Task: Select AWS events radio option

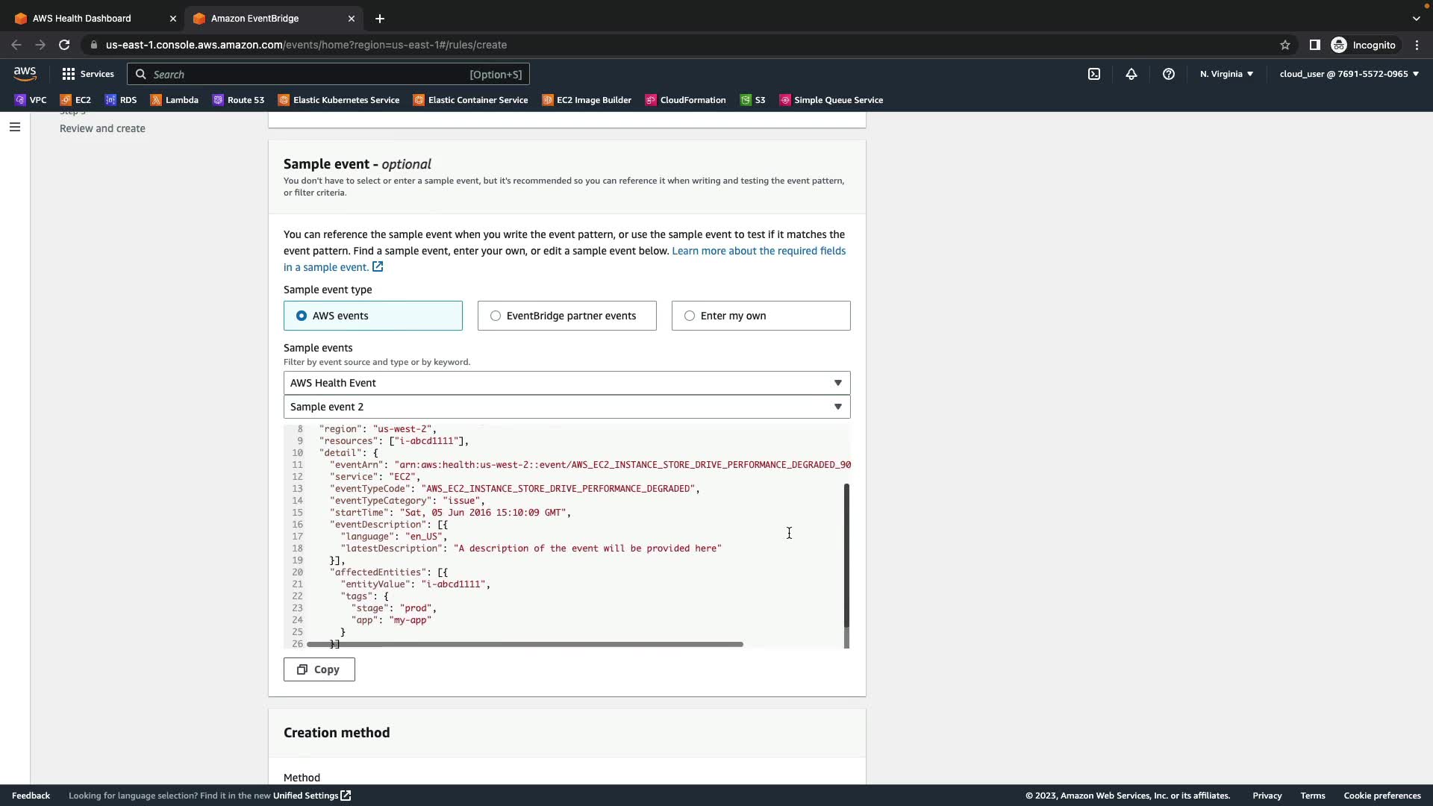Action: [302, 316]
